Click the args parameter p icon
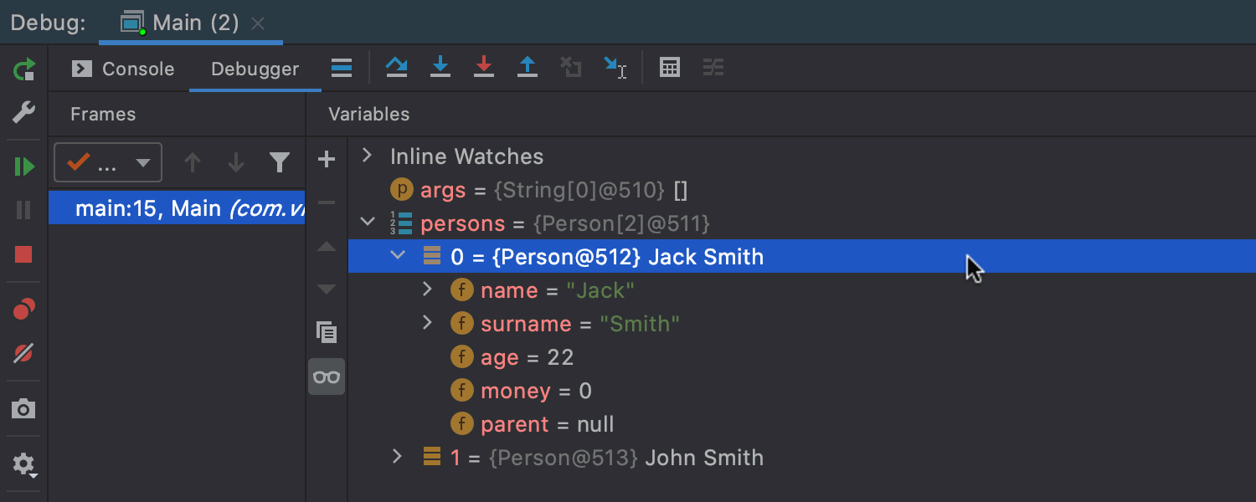1256x502 pixels. pos(402,190)
